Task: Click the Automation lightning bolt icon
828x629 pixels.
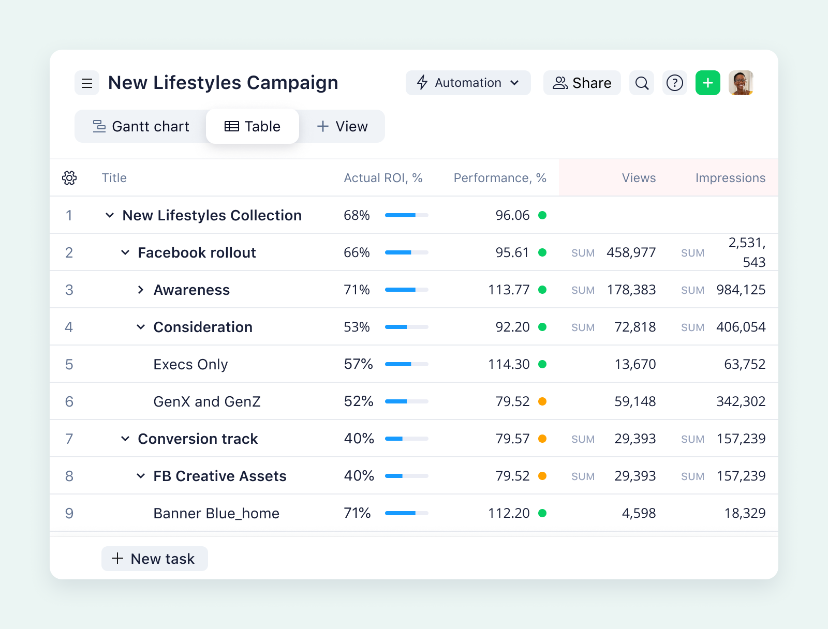Action: tap(422, 83)
